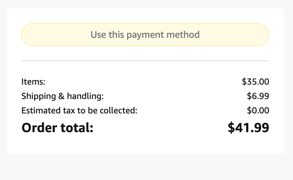Click the word "tax" in the summary
This screenshot has height=180, width=293.
65,111
